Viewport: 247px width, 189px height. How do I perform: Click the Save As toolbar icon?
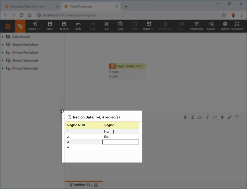coord(64,26)
